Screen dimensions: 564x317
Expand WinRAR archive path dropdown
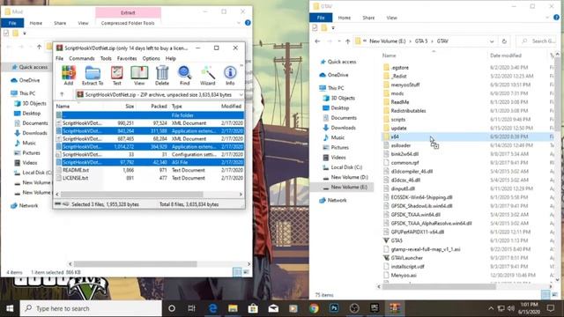tap(241, 94)
